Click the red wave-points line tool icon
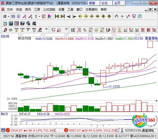This screenshot has height=139, width=158. tap(128, 16)
